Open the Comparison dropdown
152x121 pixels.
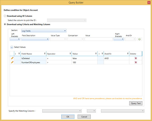75,39
